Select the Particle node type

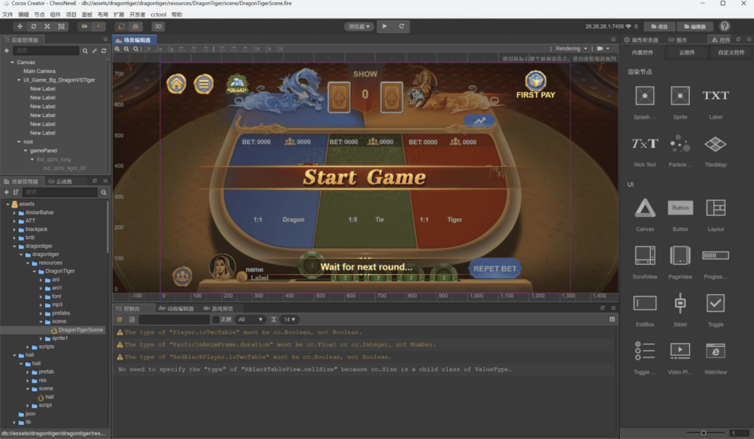point(680,143)
